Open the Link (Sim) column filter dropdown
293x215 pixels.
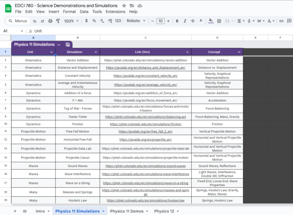point(187,52)
